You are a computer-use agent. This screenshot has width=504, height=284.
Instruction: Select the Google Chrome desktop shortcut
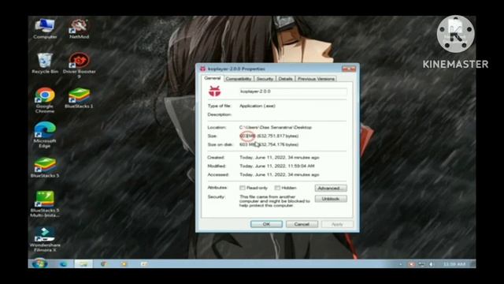coord(45,100)
